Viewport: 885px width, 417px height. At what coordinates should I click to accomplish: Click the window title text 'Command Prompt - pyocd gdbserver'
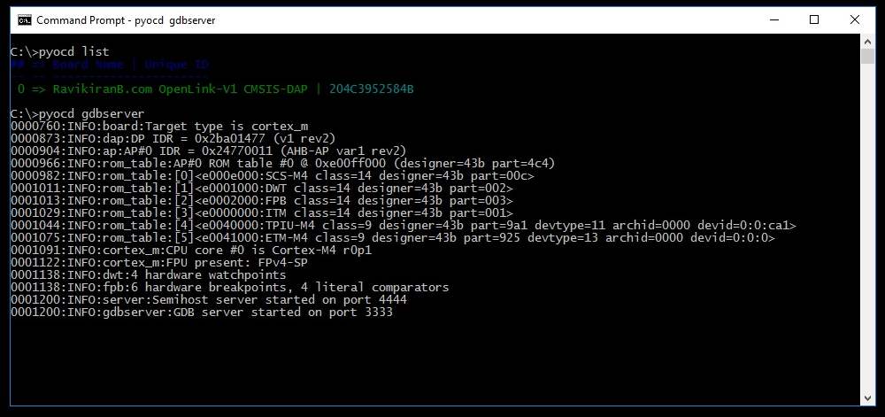pos(125,19)
